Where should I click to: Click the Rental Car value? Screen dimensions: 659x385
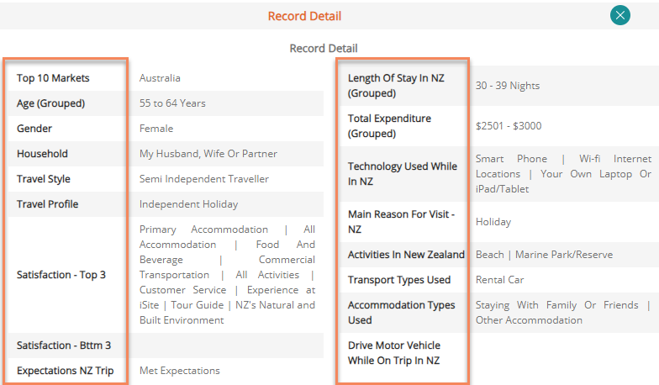(x=499, y=280)
